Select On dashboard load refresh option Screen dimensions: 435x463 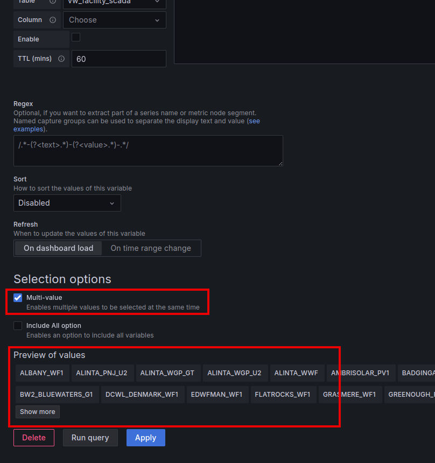(x=59, y=248)
